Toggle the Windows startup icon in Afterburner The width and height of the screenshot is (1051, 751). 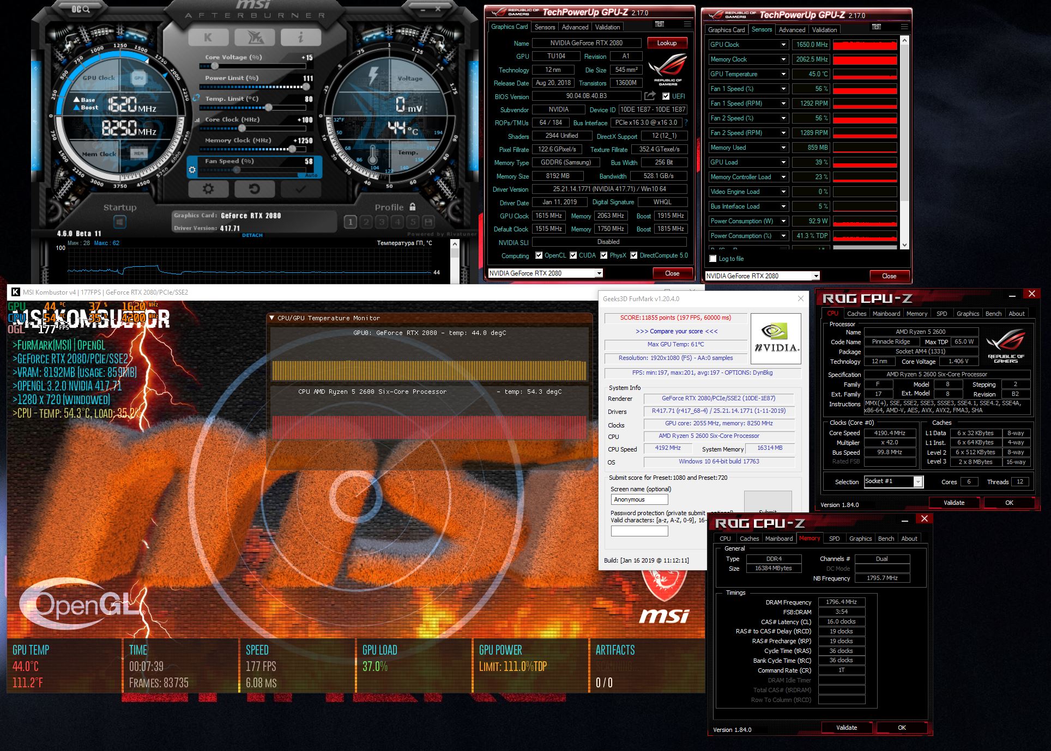point(120,222)
